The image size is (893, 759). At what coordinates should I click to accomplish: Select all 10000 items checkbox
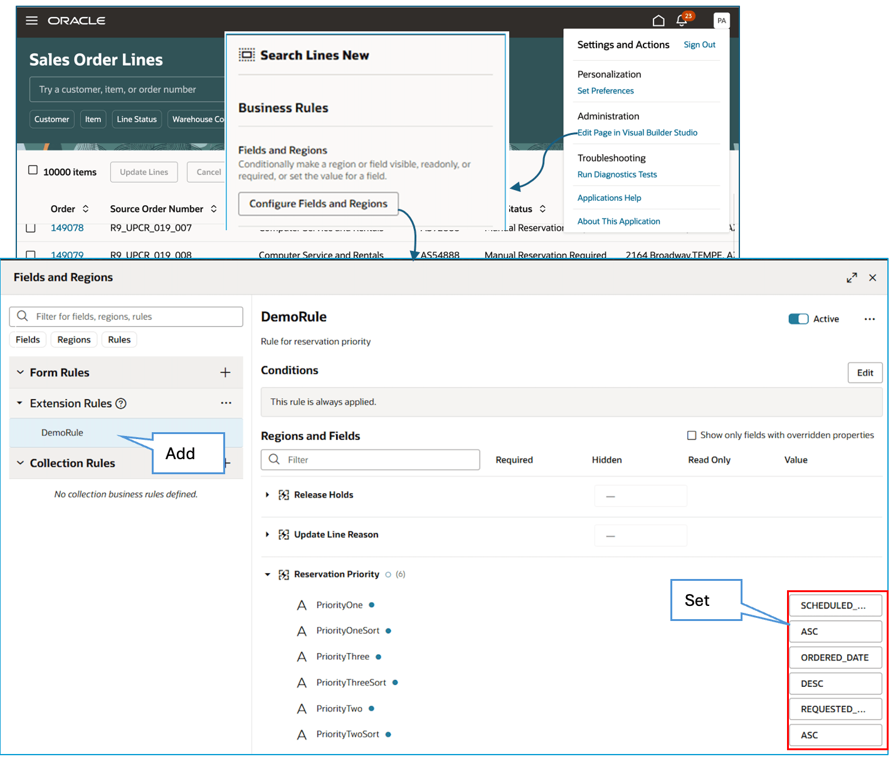(x=33, y=170)
